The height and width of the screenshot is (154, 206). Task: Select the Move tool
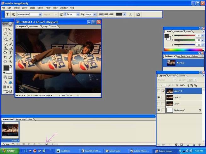pos(10,29)
